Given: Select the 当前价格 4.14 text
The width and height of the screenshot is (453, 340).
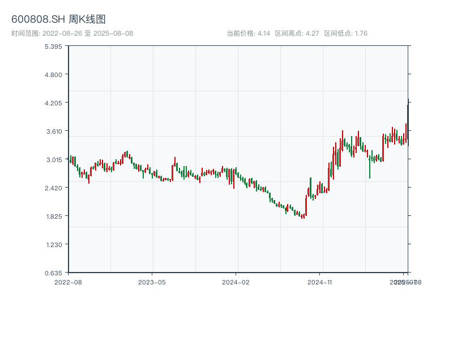Looking at the screenshot, I should point(248,33).
